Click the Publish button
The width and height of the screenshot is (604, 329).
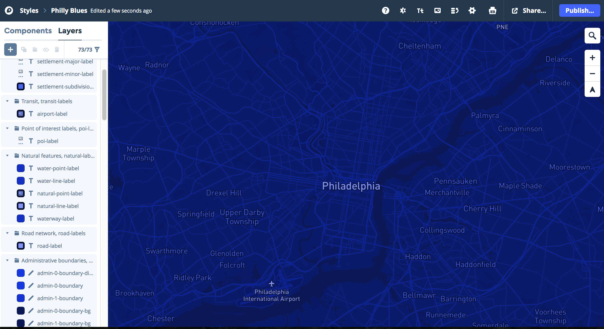tap(579, 11)
